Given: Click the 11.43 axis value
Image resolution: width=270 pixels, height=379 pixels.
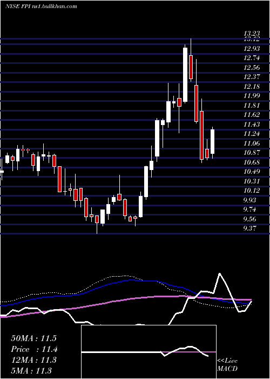Looking at the screenshot, I should pos(252,125).
